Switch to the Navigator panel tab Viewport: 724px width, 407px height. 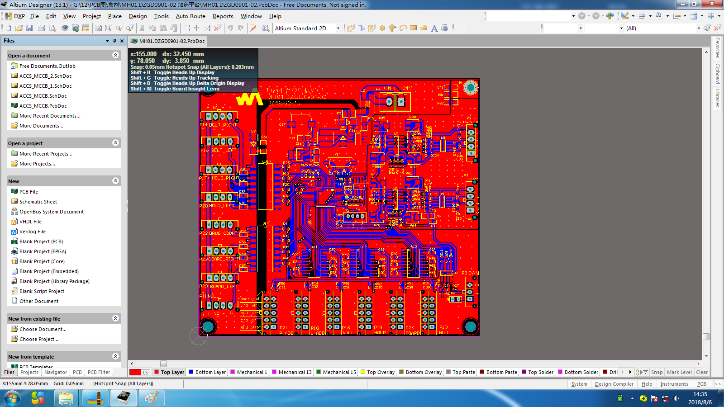pos(56,372)
